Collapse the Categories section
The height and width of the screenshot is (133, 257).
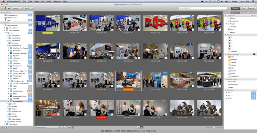226,15
